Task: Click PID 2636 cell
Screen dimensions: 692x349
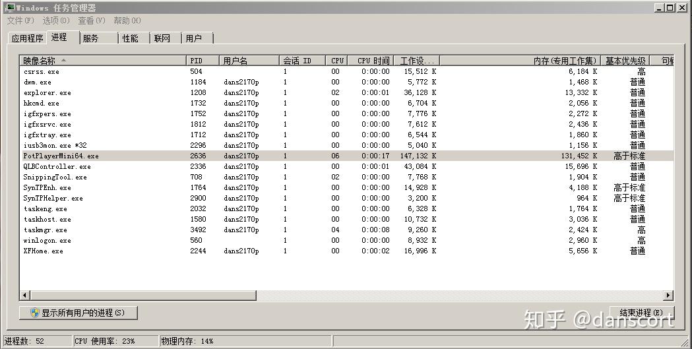Action: click(198, 156)
